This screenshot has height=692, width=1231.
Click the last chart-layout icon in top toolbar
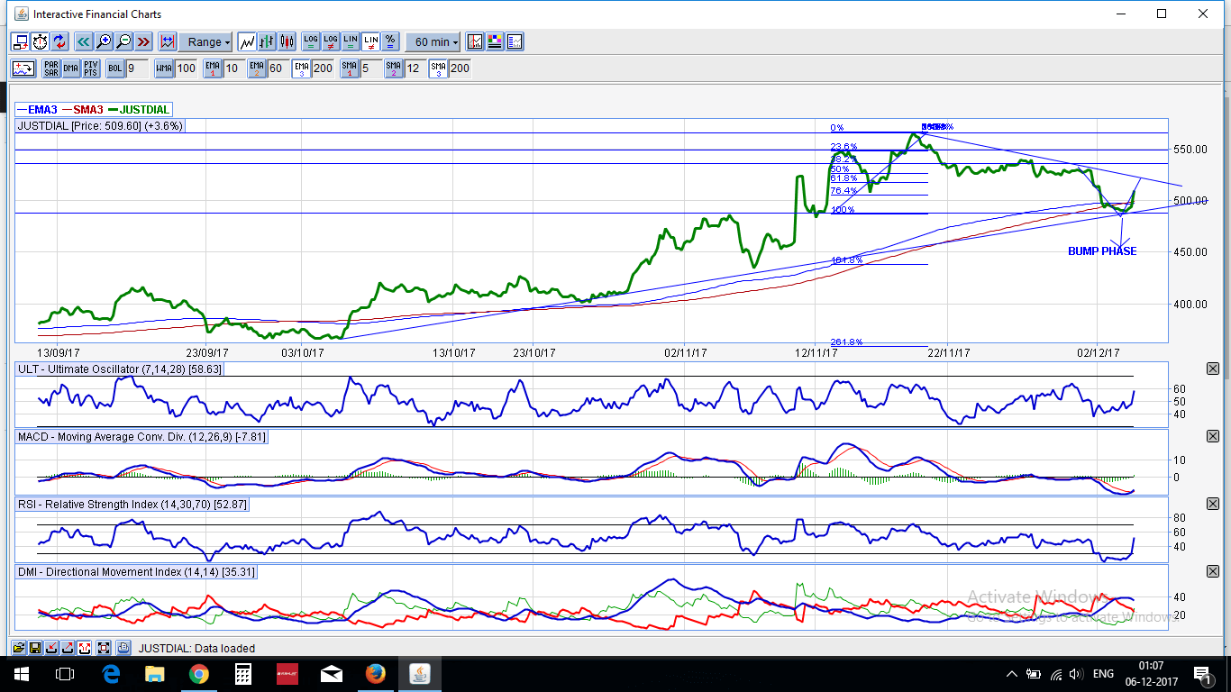pos(515,42)
